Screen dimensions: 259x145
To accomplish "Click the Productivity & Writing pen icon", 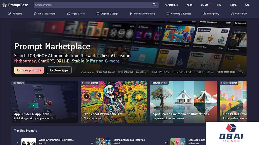I will click(x=131, y=14).
